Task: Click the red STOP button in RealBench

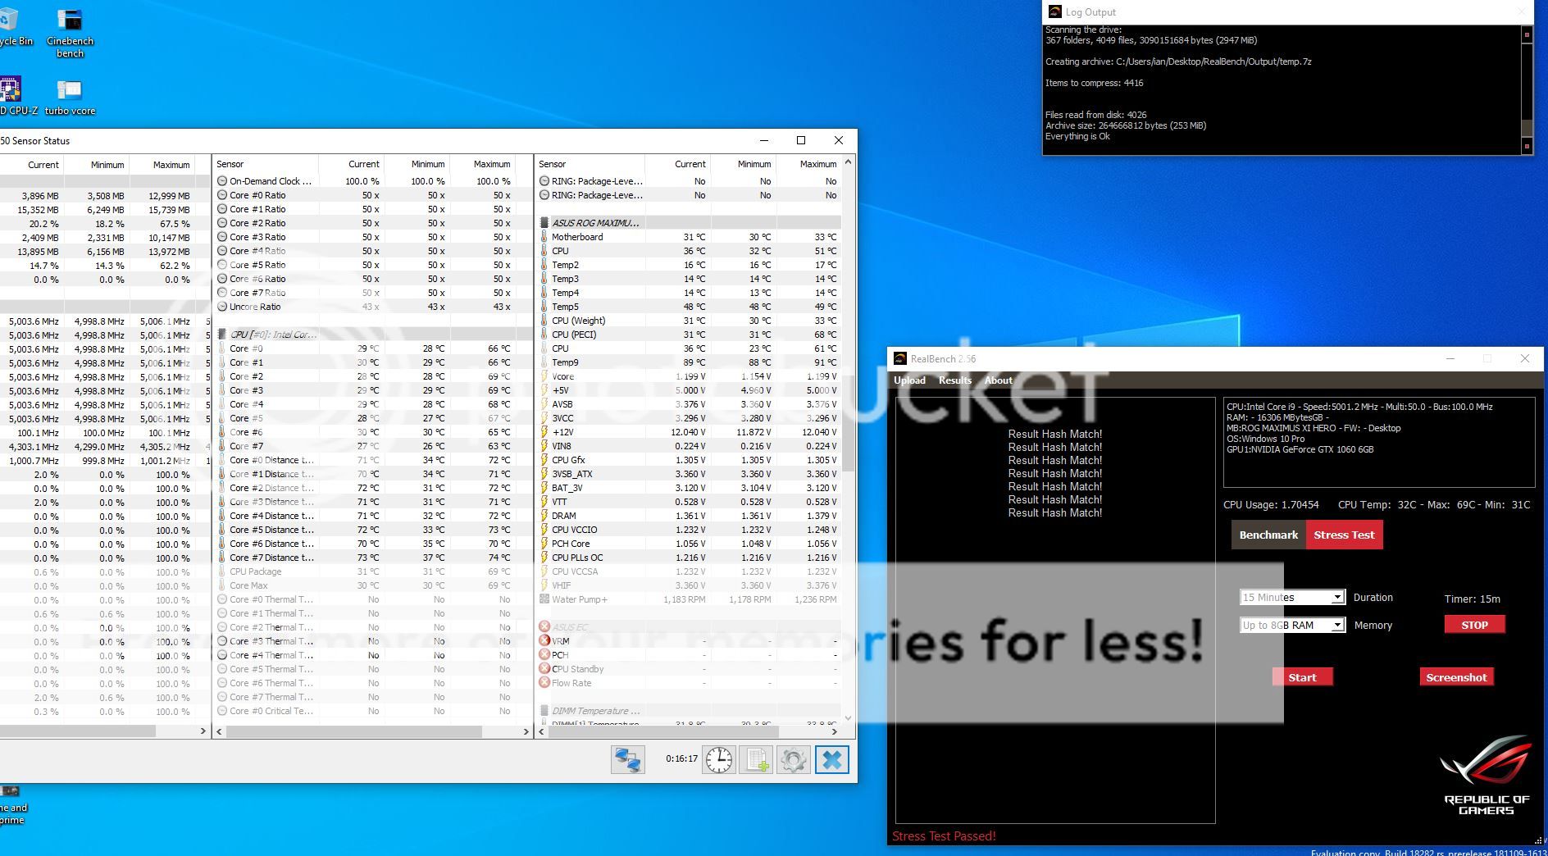Action: coord(1474,625)
